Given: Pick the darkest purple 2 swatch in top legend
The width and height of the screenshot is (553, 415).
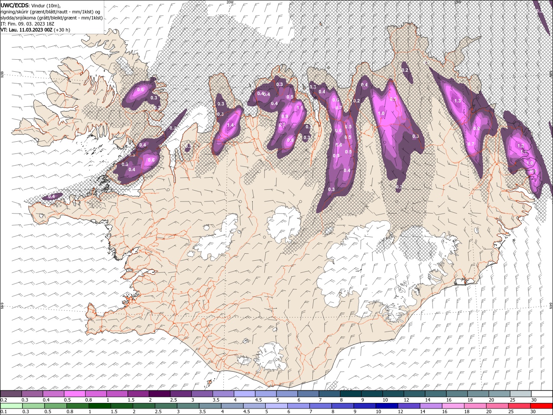Looking at the screenshot, I should point(159,394).
